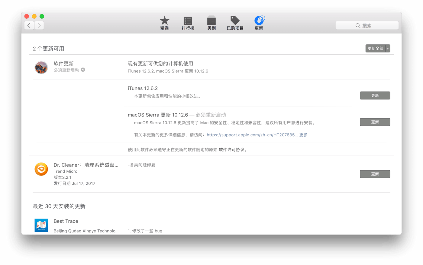Open the 精选 (Featured) star tab
The height and width of the screenshot is (265, 423).
click(x=164, y=23)
